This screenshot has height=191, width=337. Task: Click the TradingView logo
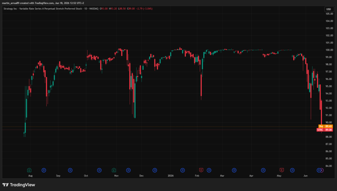pyautogui.click(x=19, y=185)
